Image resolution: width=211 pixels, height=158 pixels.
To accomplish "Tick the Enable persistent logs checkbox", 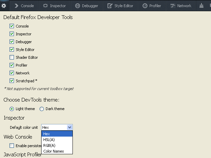I will click(x=12, y=146).
